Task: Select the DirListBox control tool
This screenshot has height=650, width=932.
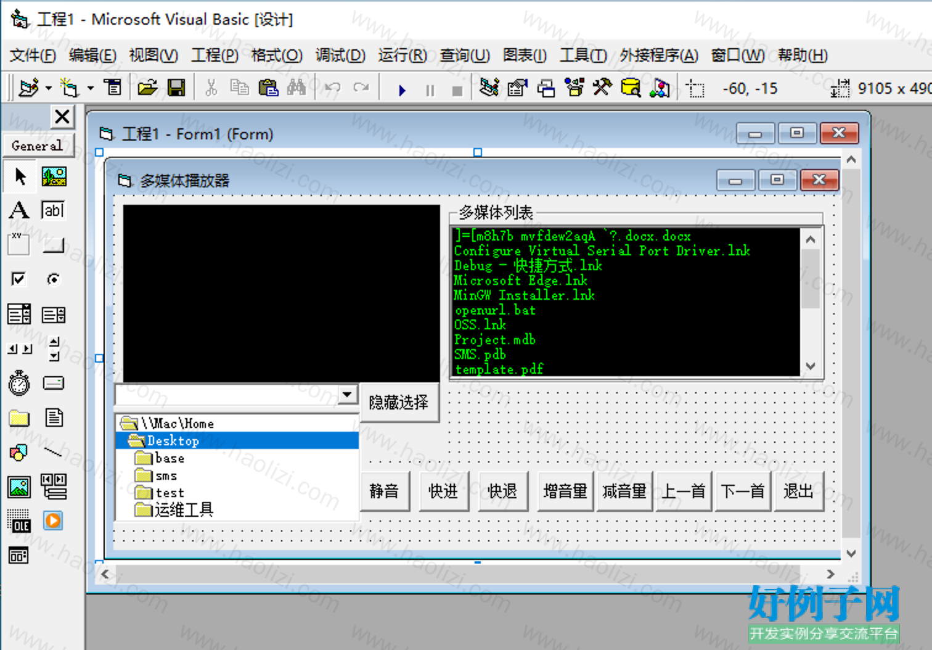Action: coord(20,418)
